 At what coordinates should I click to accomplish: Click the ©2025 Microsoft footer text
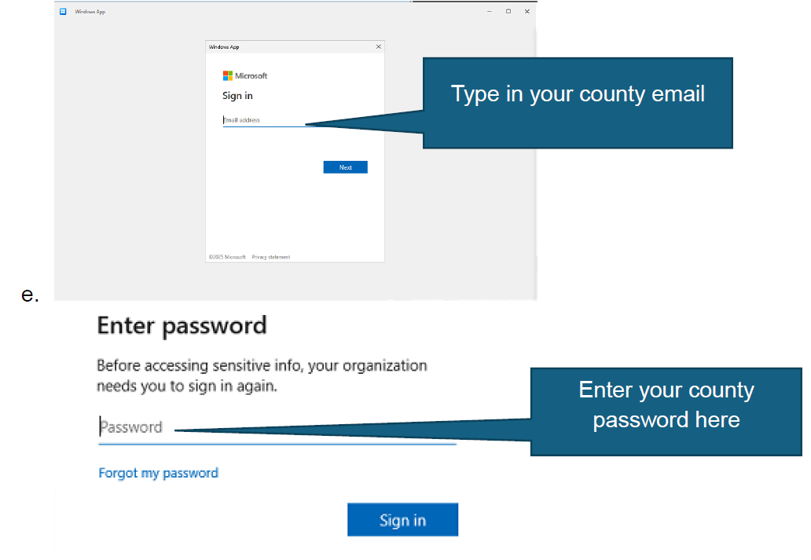click(227, 257)
